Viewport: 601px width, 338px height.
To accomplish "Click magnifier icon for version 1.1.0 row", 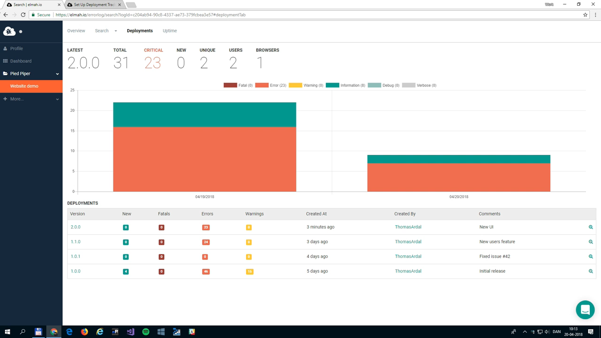I will [x=591, y=242].
